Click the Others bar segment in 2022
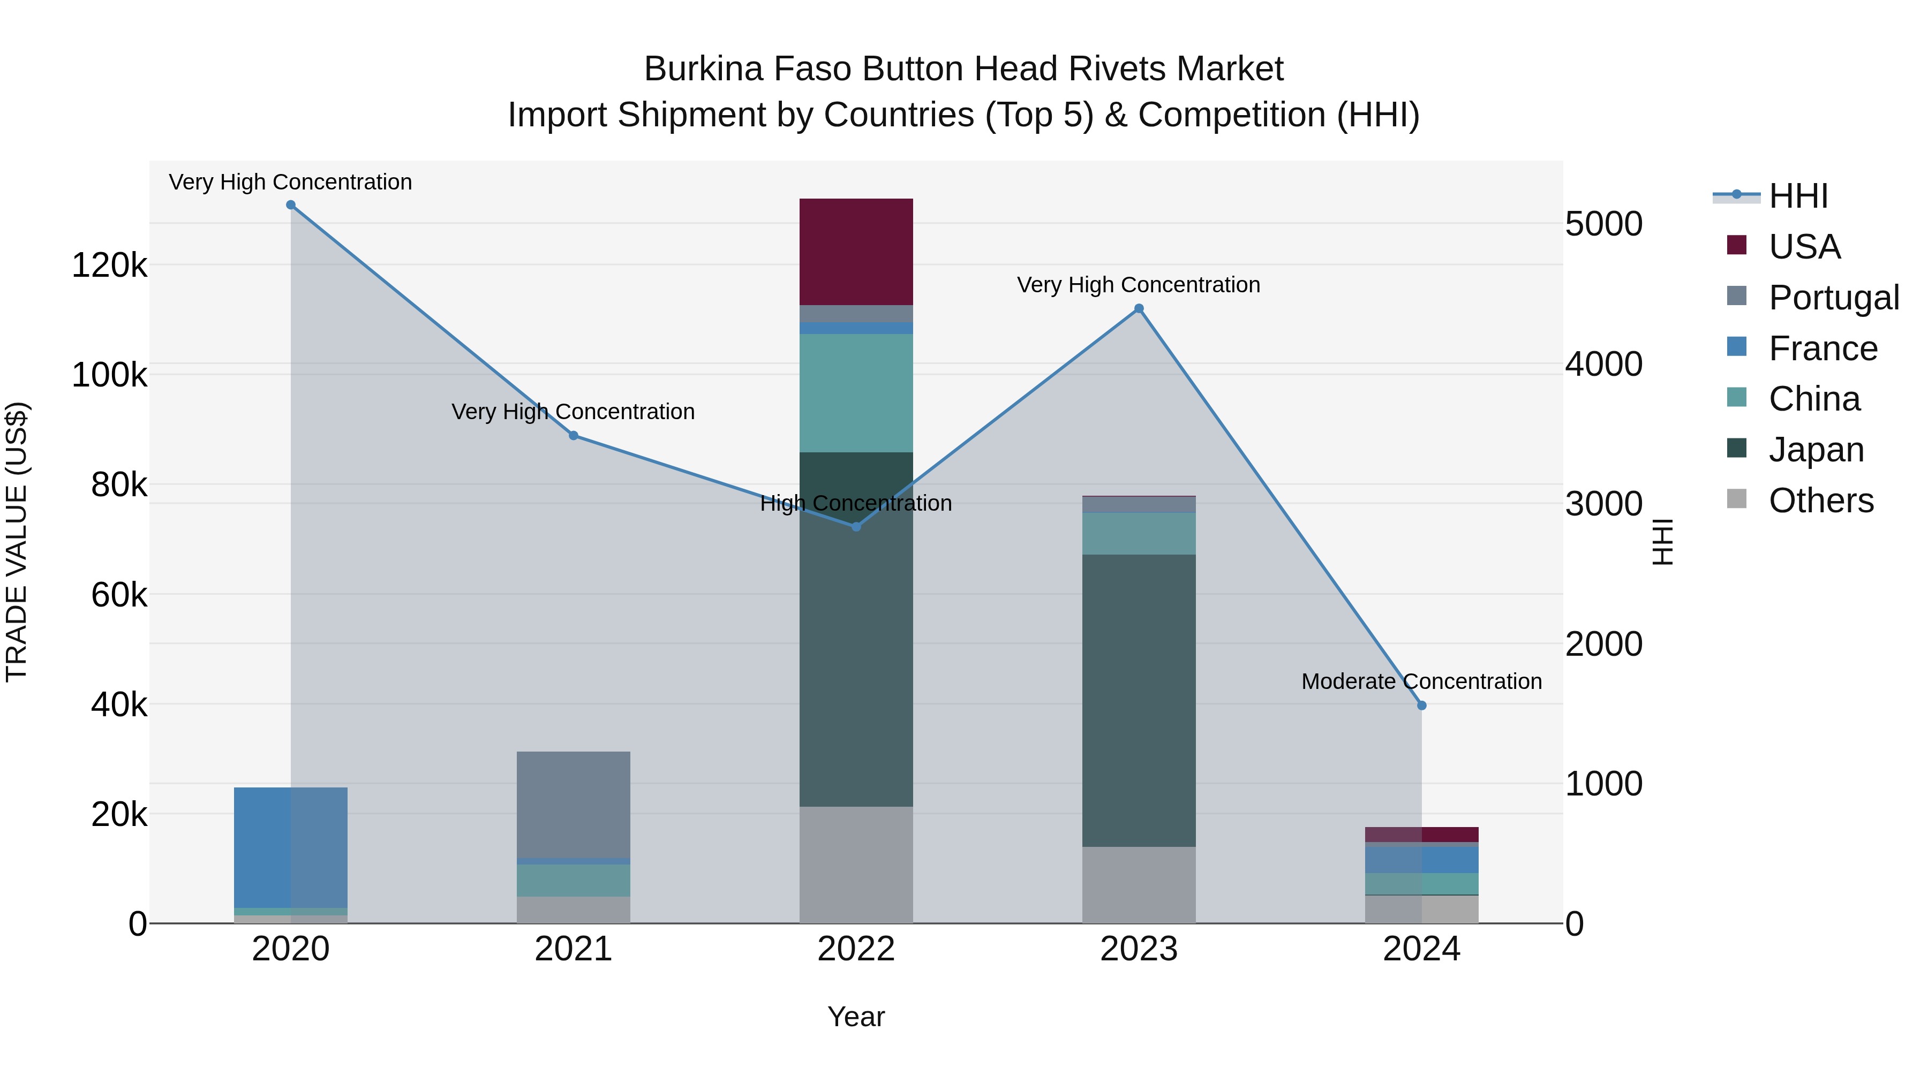The width and height of the screenshot is (1928, 1084). click(856, 865)
